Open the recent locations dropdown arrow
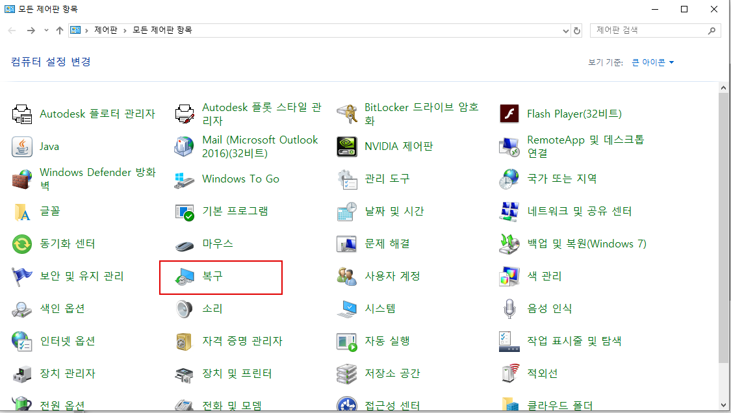The width and height of the screenshot is (731, 413). 46,31
